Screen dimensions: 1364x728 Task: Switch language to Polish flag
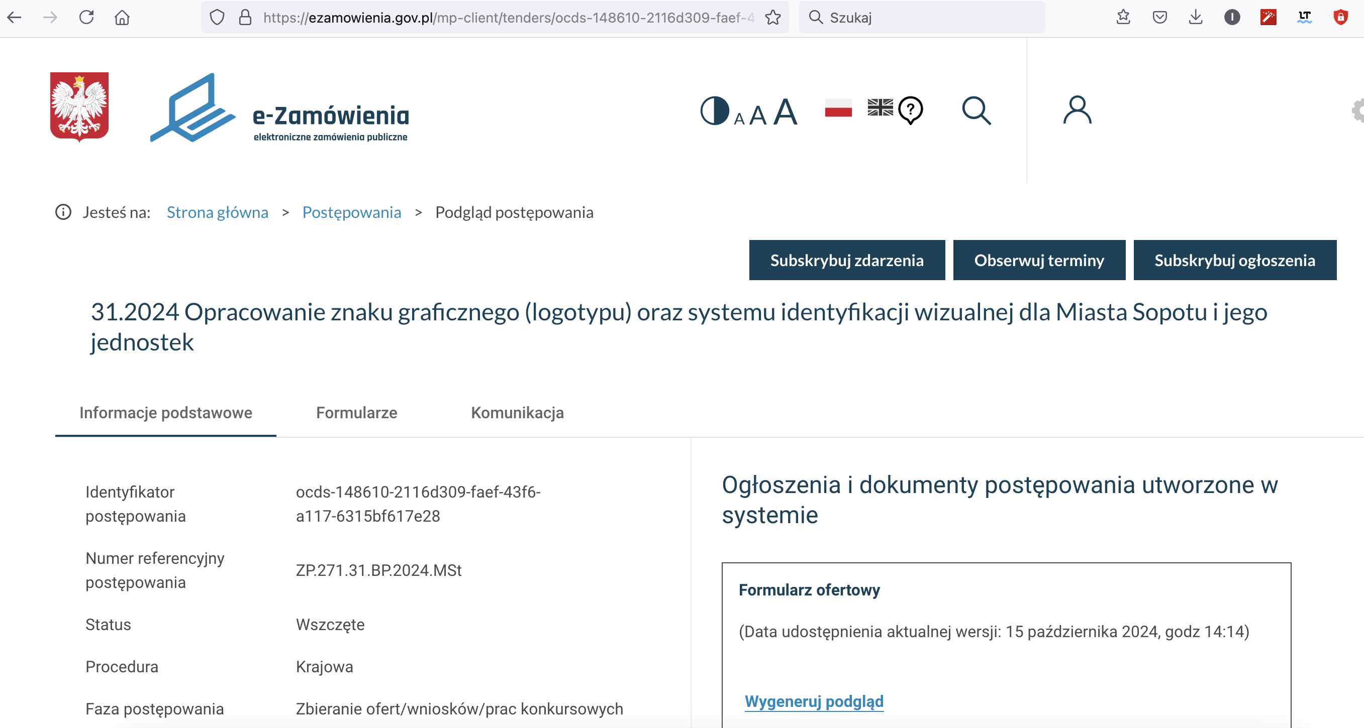click(x=838, y=108)
